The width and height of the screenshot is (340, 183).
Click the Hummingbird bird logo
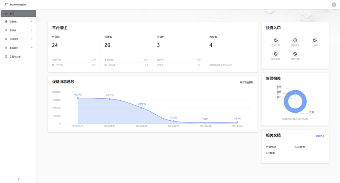6,5
